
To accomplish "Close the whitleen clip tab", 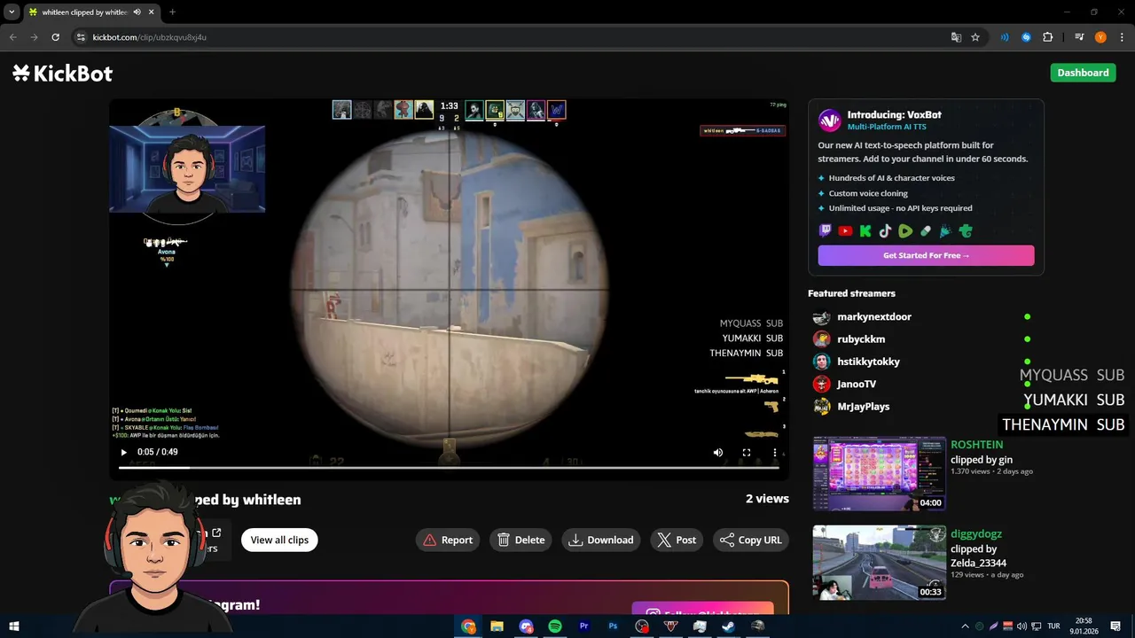I will coord(152,12).
